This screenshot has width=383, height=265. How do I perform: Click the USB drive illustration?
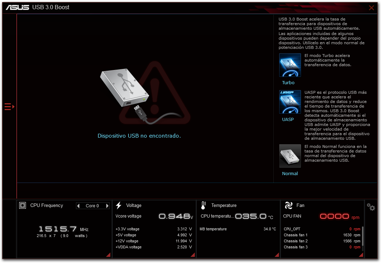pos(125,88)
